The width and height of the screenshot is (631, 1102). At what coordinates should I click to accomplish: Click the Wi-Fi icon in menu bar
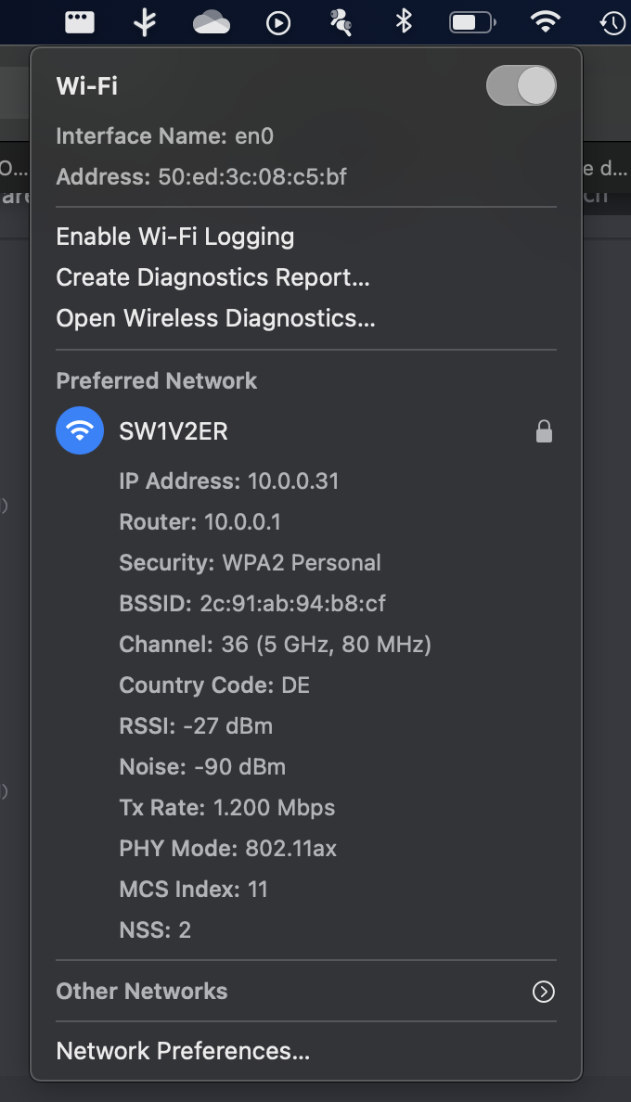coord(546,21)
